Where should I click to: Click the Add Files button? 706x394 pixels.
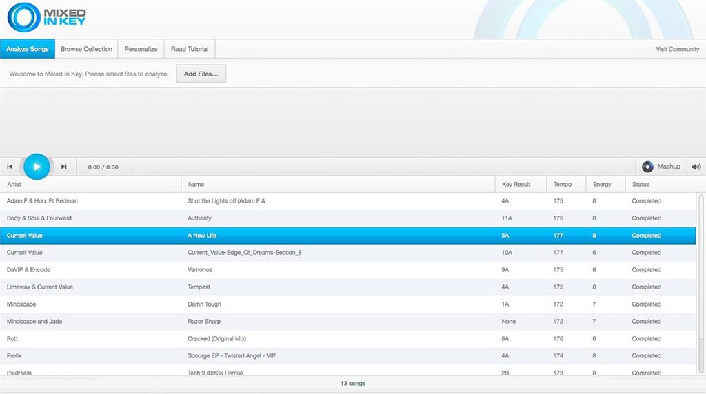point(201,74)
